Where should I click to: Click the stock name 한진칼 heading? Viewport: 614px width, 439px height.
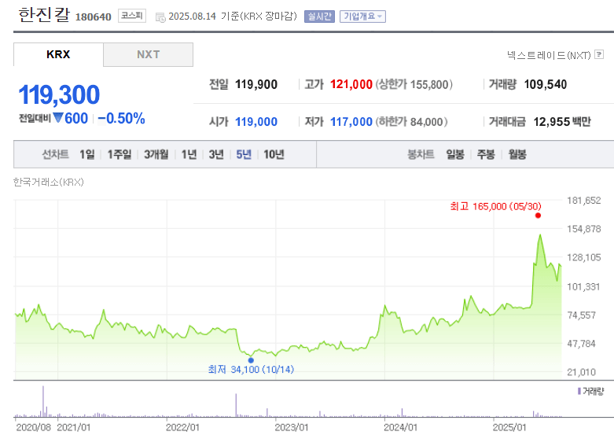[44, 15]
